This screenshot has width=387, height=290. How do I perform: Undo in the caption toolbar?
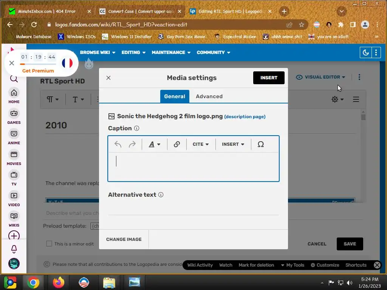(x=118, y=144)
